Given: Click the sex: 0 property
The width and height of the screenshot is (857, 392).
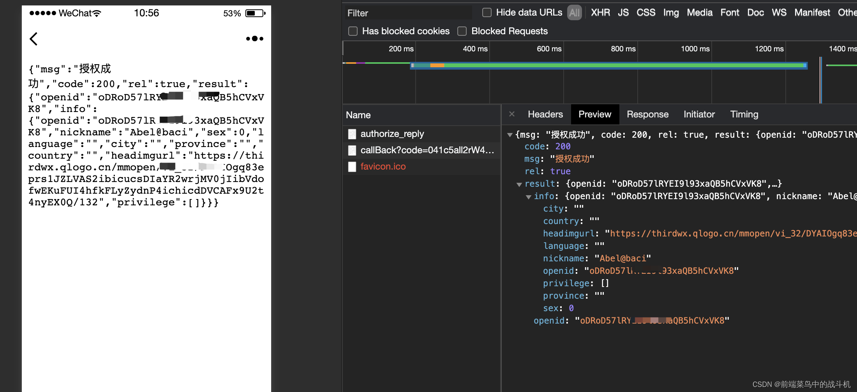Looking at the screenshot, I should pos(558,308).
